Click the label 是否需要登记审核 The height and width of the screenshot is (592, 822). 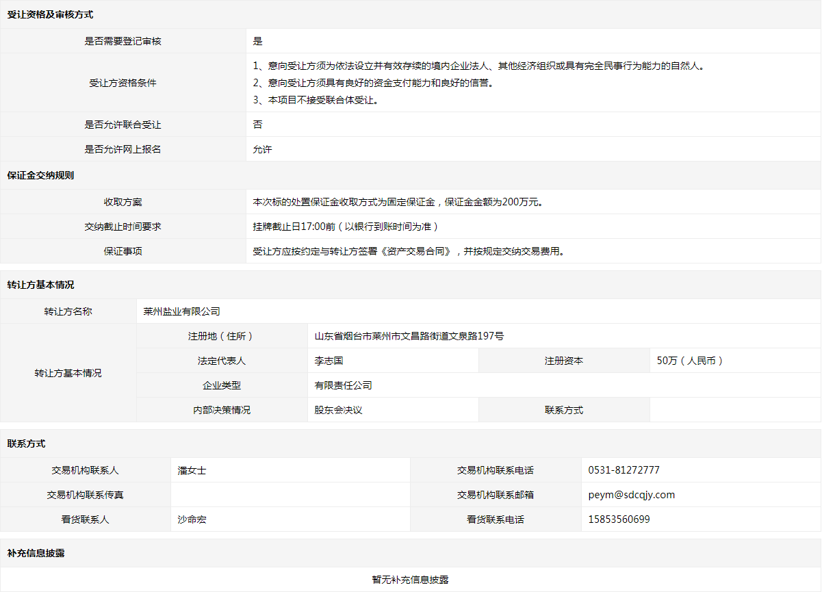pos(123,41)
